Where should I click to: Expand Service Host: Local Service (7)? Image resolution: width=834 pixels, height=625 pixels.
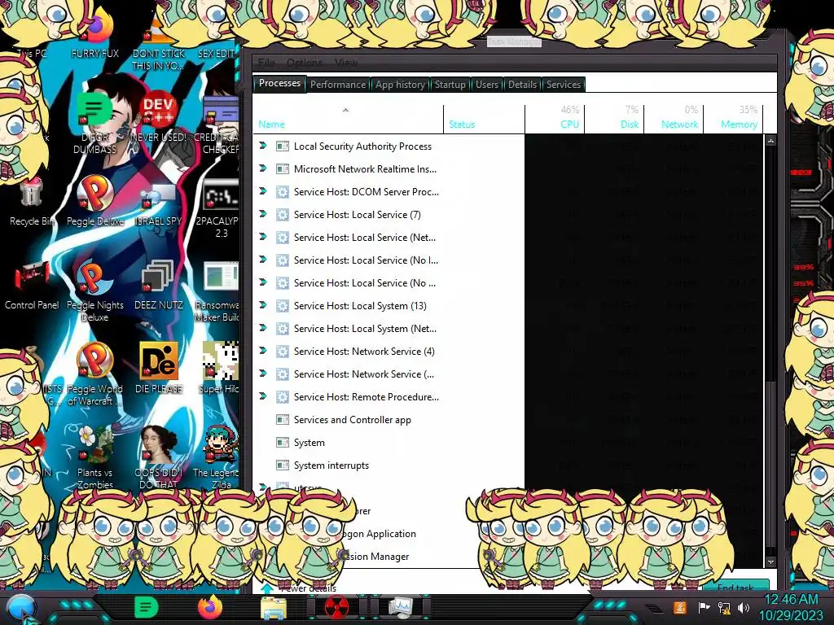click(x=263, y=214)
